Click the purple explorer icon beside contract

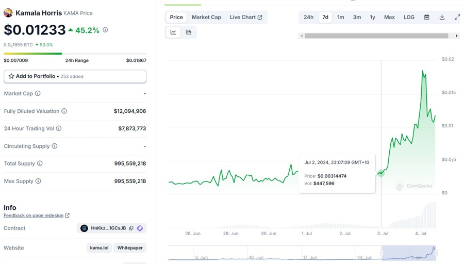[140, 228]
